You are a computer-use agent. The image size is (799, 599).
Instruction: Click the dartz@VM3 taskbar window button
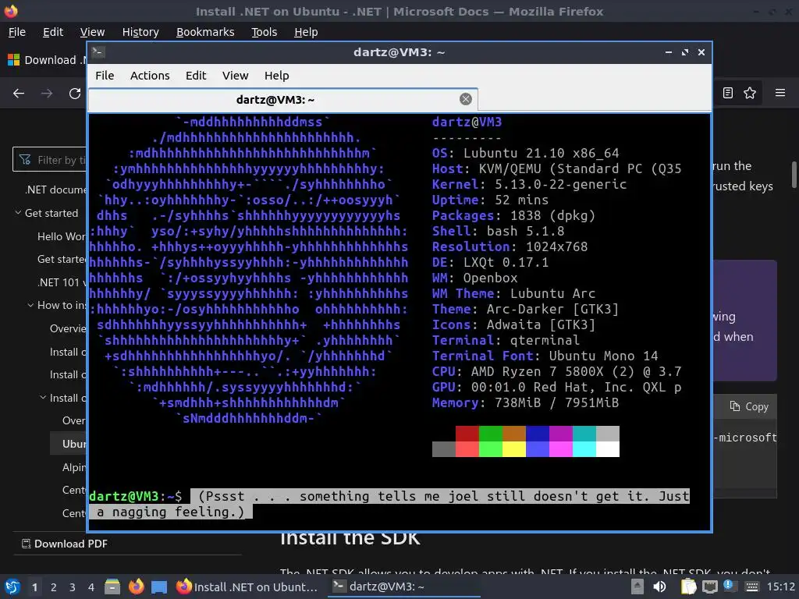405,587
